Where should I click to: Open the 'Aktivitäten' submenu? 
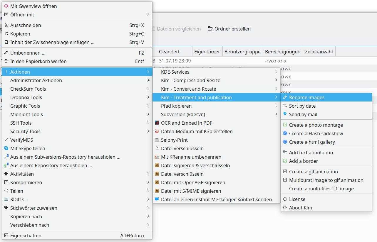(x=77, y=174)
